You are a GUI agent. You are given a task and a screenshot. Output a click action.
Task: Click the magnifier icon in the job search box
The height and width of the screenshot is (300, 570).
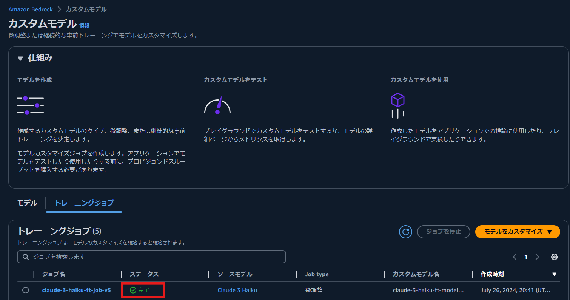tap(25, 257)
